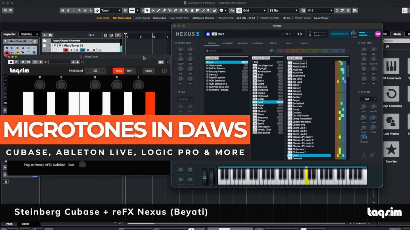Select the Draw pencil tool
Viewport: 410px width, 230px height.
click(158, 11)
